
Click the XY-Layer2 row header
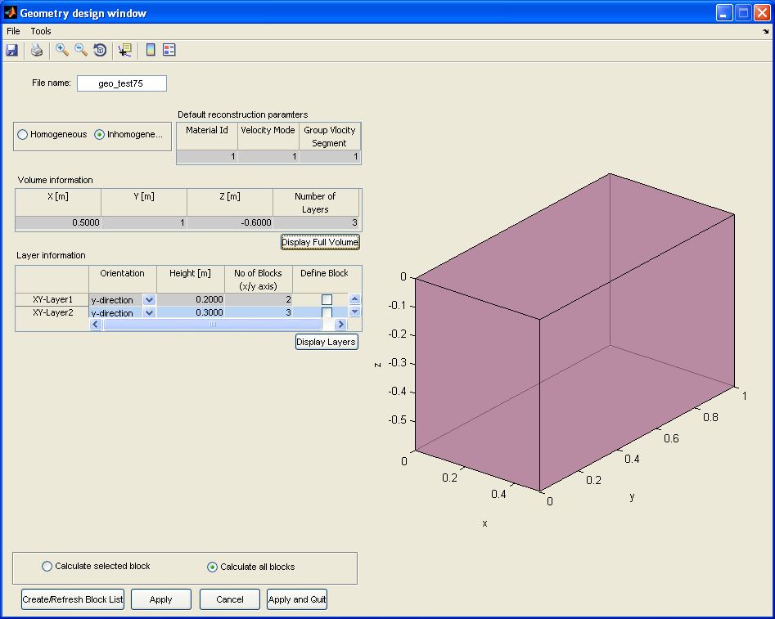[52, 312]
